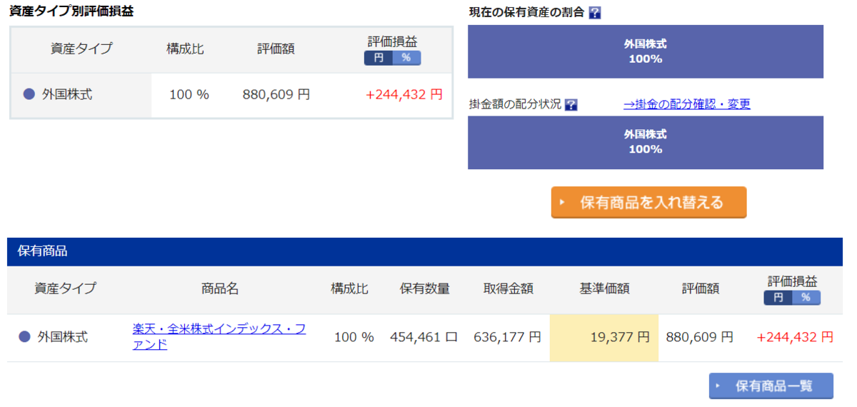Screen dimensions: 857x407
Task: Click +244,432 円 in 保有商品 row
Action: pyautogui.click(x=795, y=337)
